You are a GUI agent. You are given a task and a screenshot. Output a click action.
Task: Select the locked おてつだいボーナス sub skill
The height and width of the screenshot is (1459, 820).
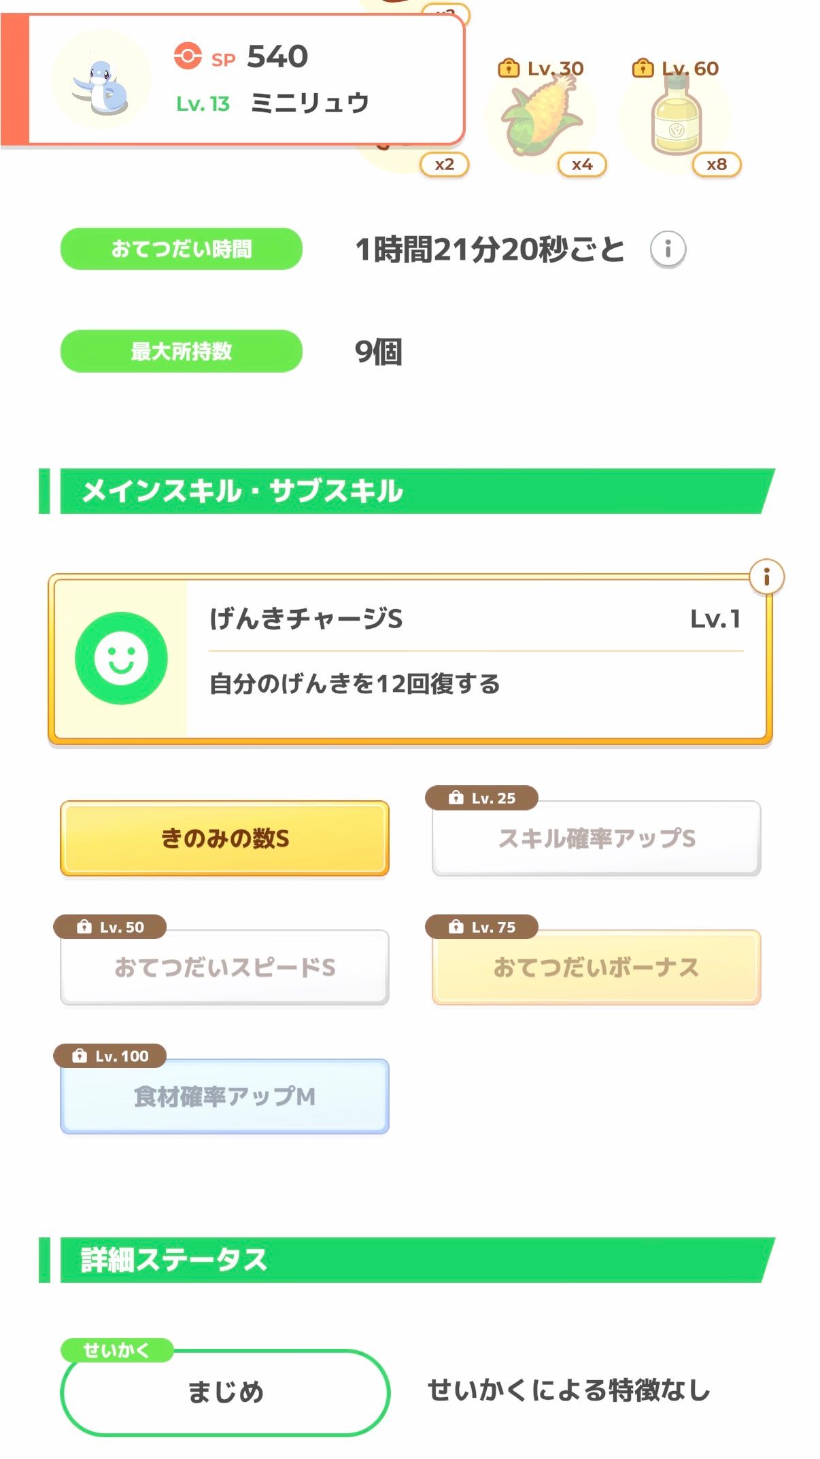pos(596,968)
